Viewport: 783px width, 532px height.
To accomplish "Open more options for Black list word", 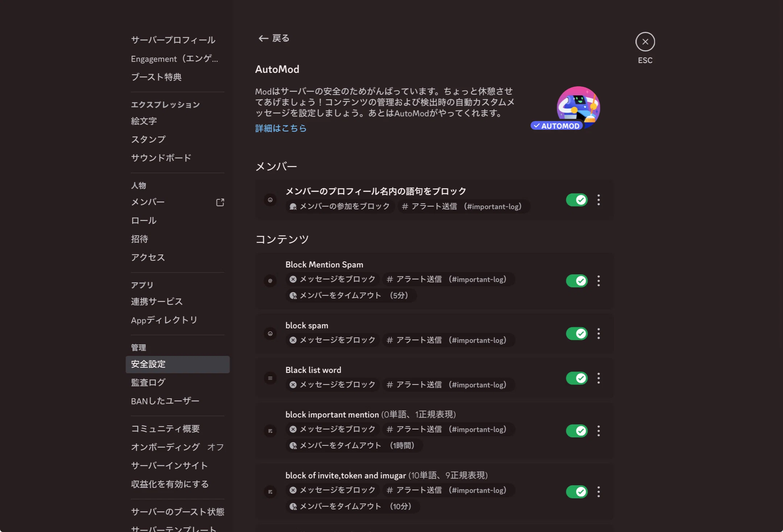I will tap(598, 378).
